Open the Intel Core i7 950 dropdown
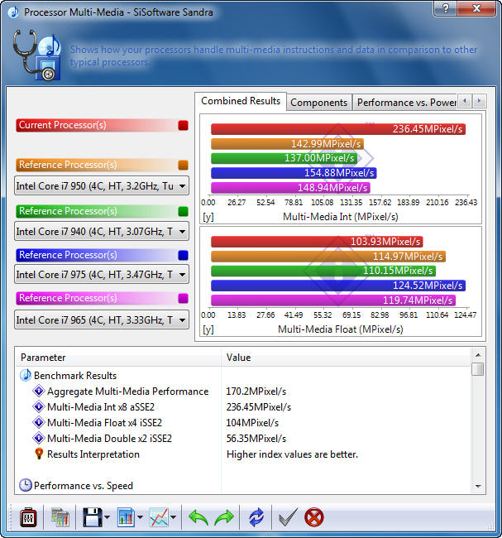Screen dimensions: 502x538 (x=102, y=186)
